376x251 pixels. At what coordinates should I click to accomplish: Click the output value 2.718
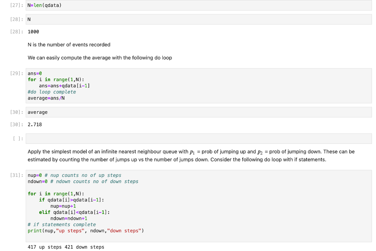tap(35, 125)
